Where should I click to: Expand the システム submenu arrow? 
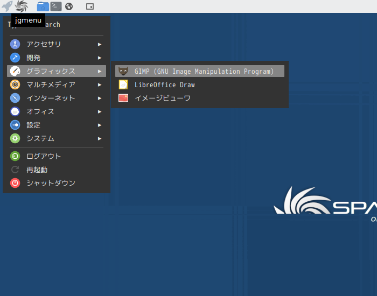(x=100, y=139)
